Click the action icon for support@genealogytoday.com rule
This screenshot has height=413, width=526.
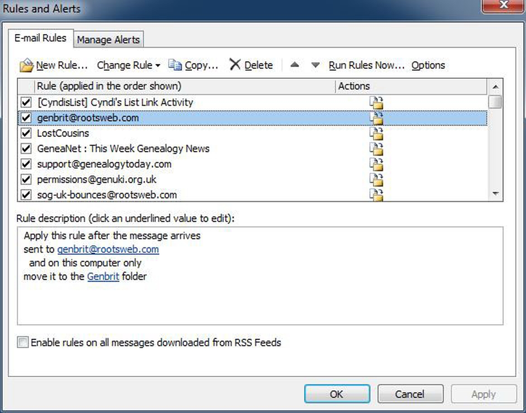(376, 164)
